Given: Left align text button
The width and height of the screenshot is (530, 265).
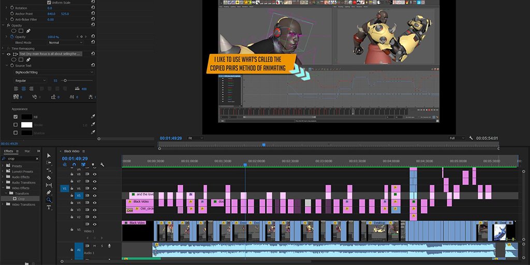Looking at the screenshot, I should (x=16, y=89).
